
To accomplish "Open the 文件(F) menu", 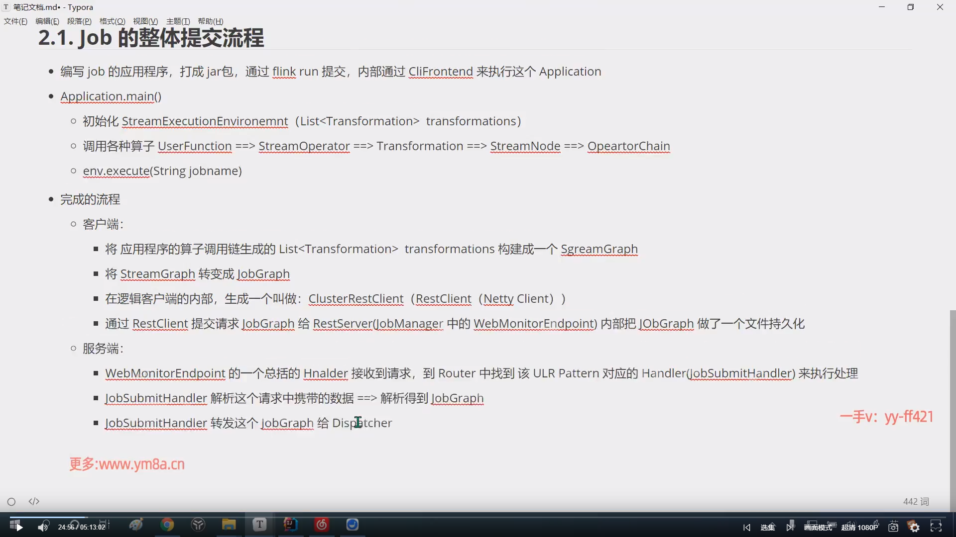I will 15,21.
